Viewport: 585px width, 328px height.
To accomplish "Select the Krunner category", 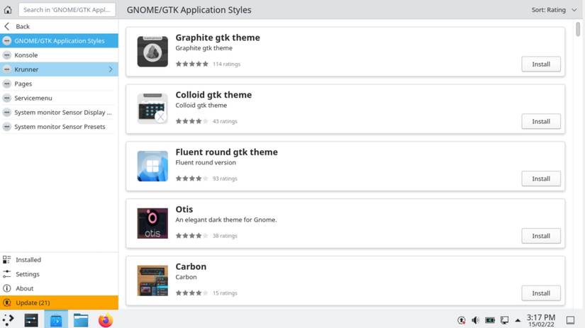I will 59,69.
